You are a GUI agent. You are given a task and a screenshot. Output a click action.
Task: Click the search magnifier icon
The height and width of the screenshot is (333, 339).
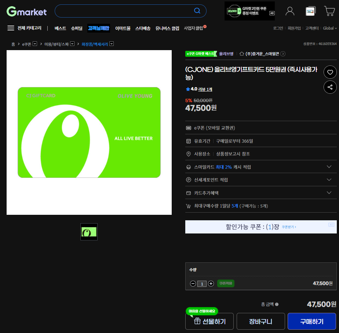197,11
